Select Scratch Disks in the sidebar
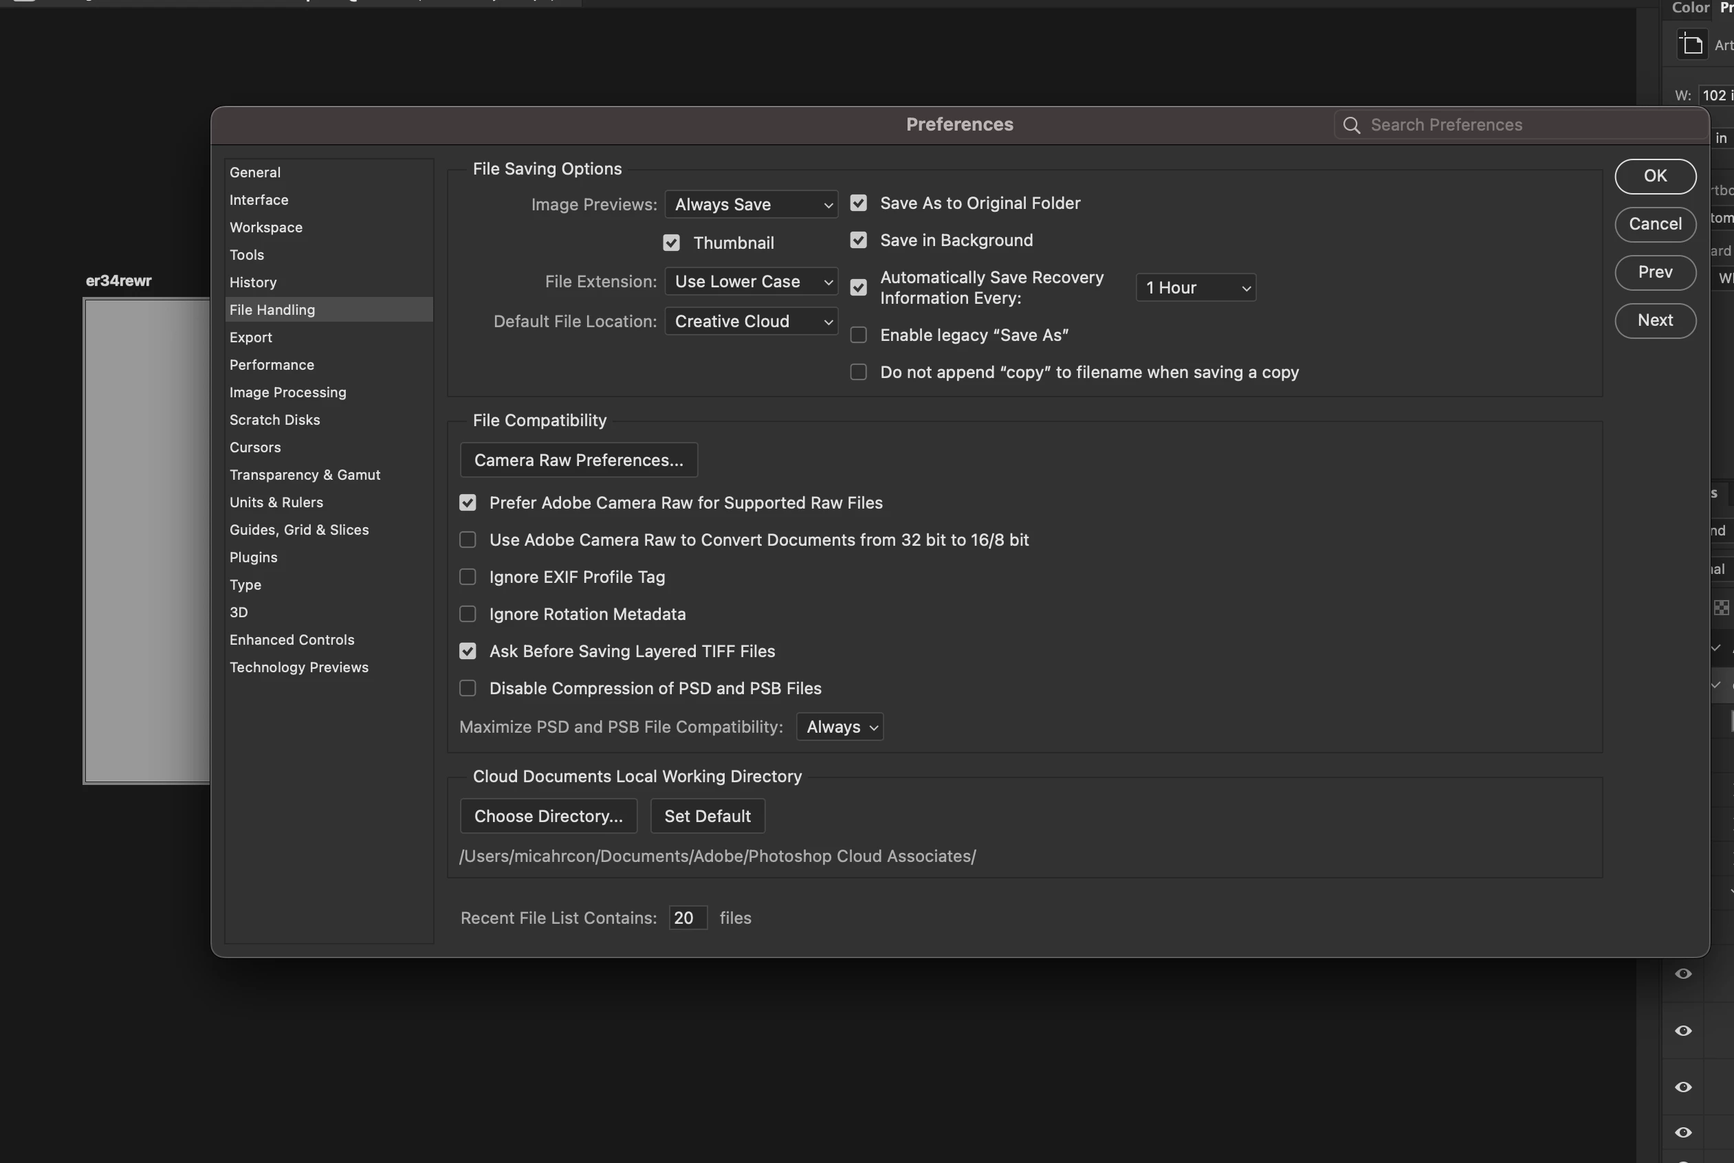The width and height of the screenshot is (1734, 1163). pos(274,420)
